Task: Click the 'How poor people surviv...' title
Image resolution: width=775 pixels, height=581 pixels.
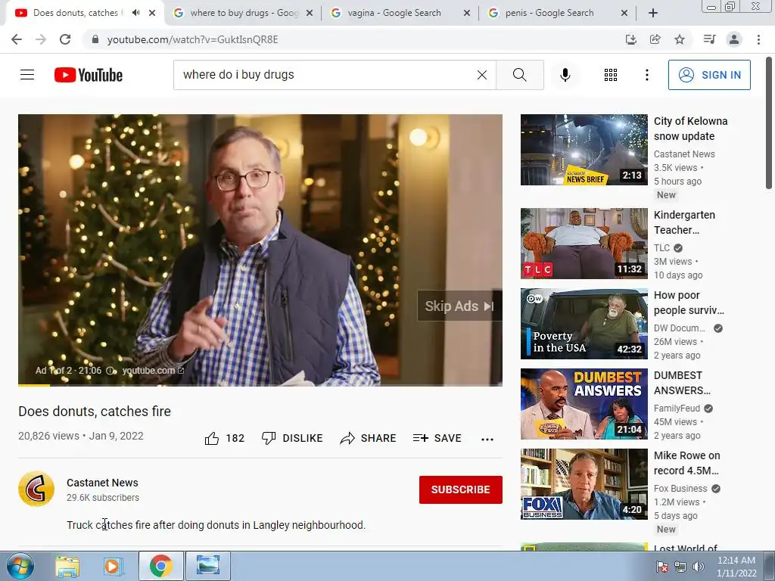Action: pyautogui.click(x=689, y=303)
